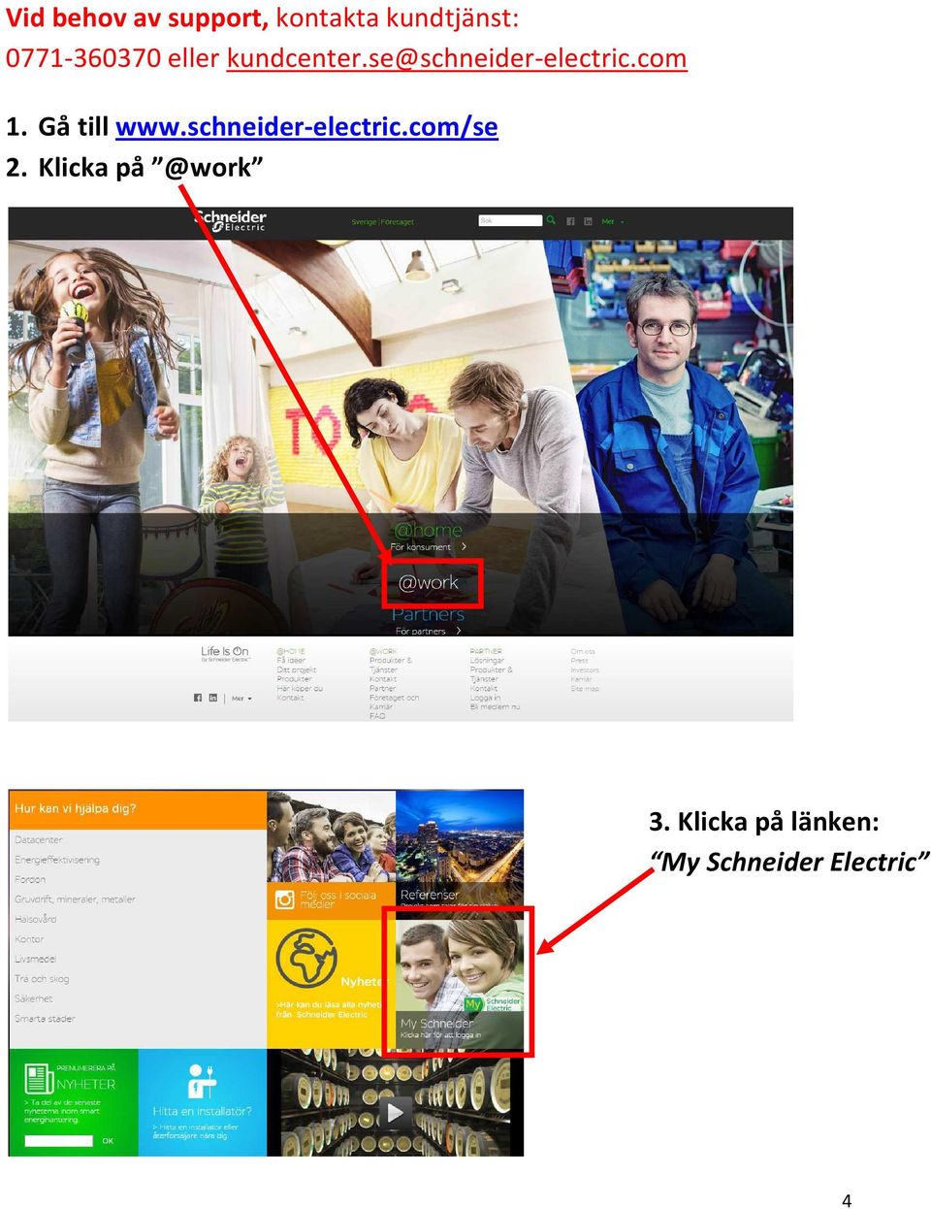Click footer link Ditt projekt
This screenshot has height=1209, width=931.
(x=297, y=670)
